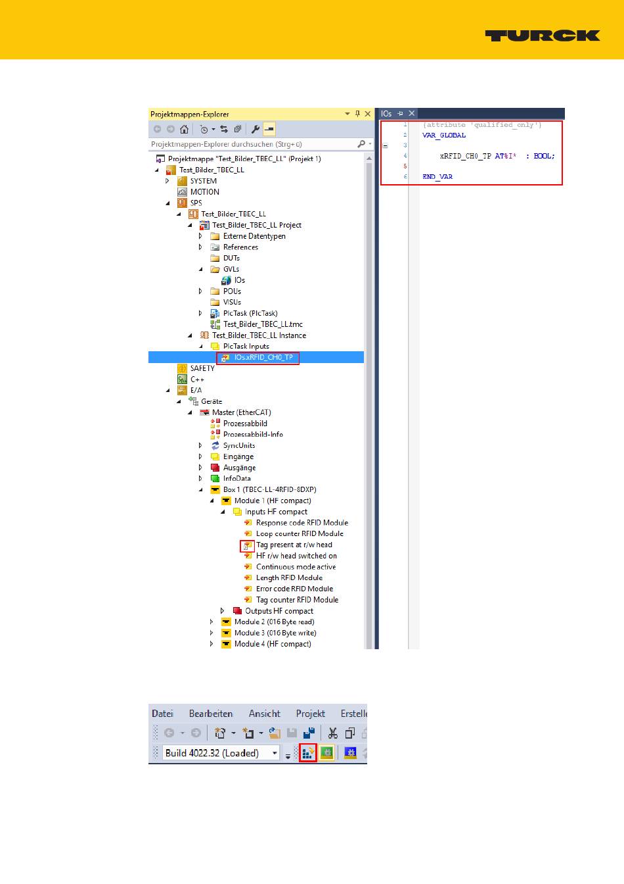The width and height of the screenshot is (624, 884).
Task: Open the Ansicht menu
Action: coord(265,714)
